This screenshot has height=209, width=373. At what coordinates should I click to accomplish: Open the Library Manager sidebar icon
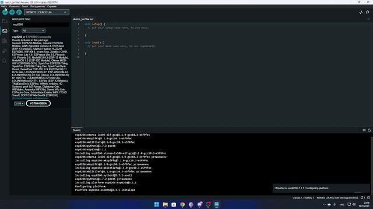(5, 41)
